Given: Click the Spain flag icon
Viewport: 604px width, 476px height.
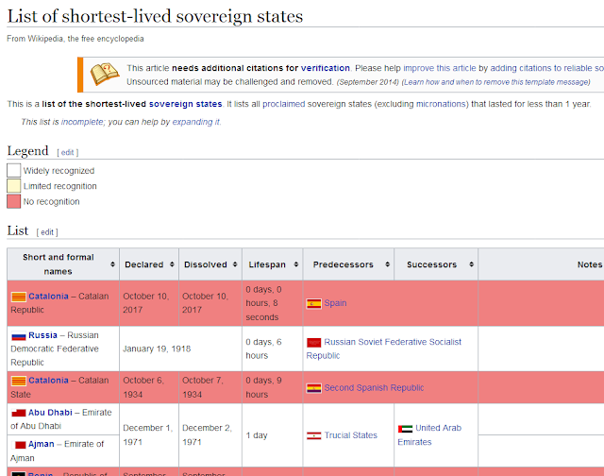Looking at the screenshot, I should point(313,304).
